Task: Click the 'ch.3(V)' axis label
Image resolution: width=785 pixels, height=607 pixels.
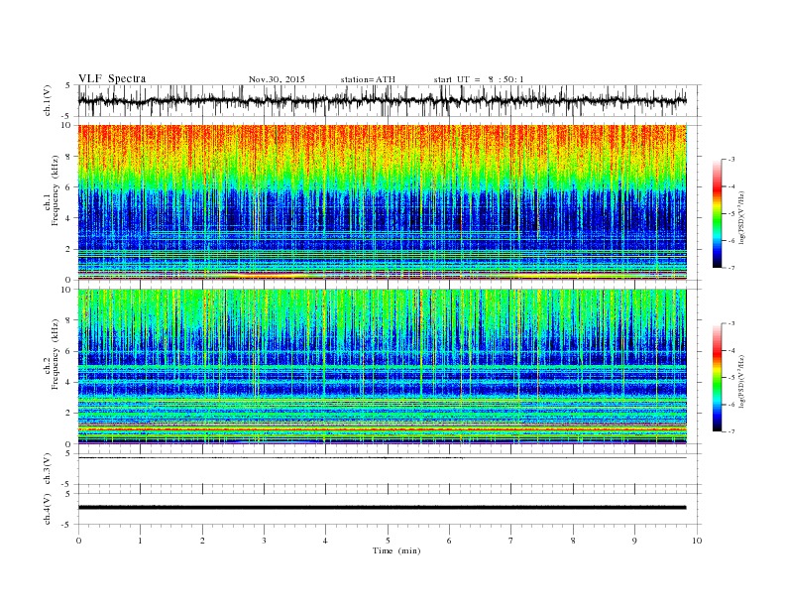Action: [x=48, y=469]
